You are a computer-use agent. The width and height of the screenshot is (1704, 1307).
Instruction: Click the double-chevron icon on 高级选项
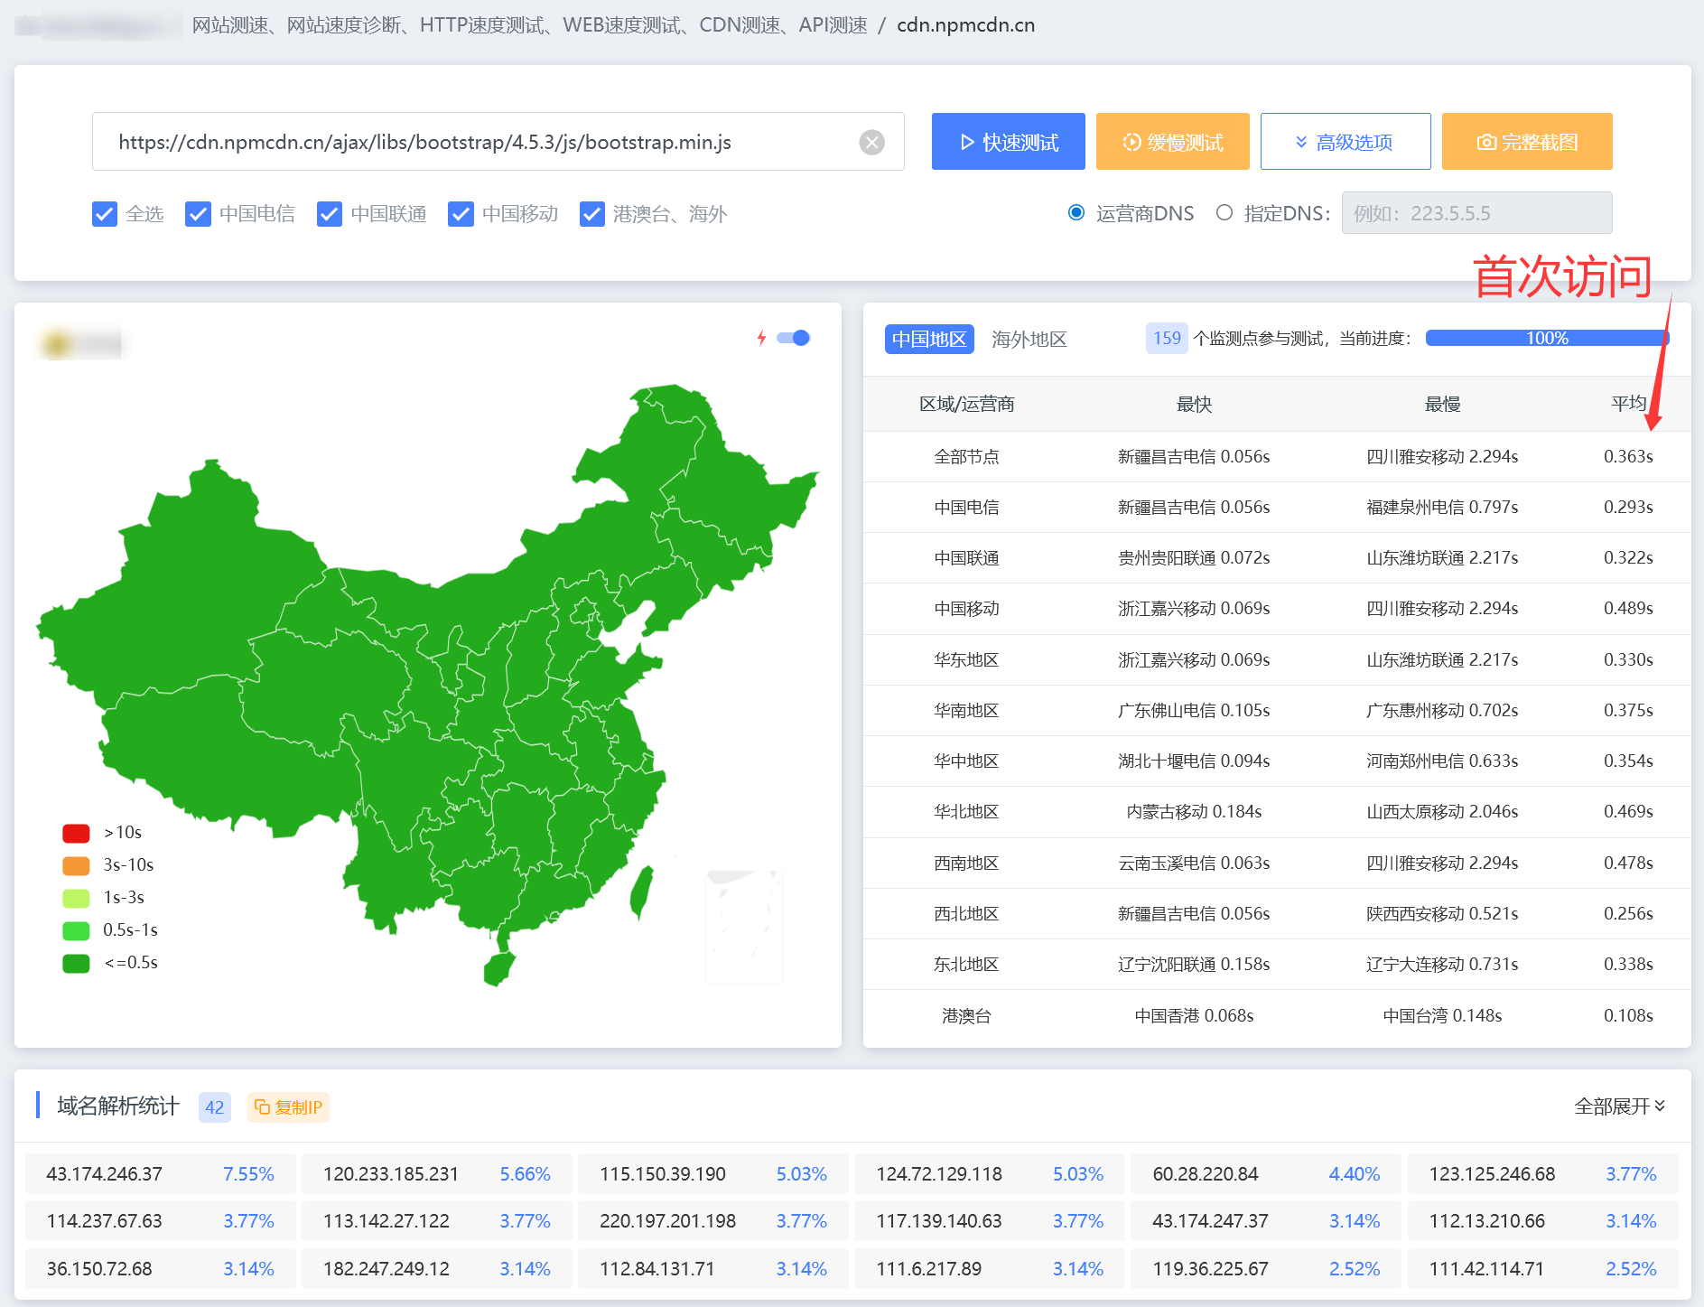click(1300, 142)
